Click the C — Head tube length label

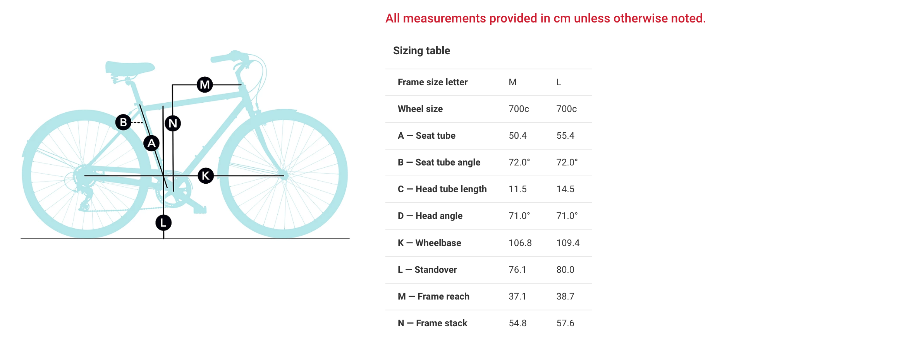tap(442, 189)
